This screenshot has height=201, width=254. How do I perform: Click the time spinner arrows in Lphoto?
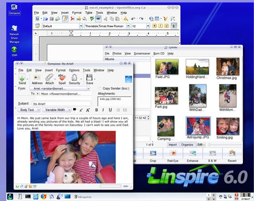tap(148, 118)
